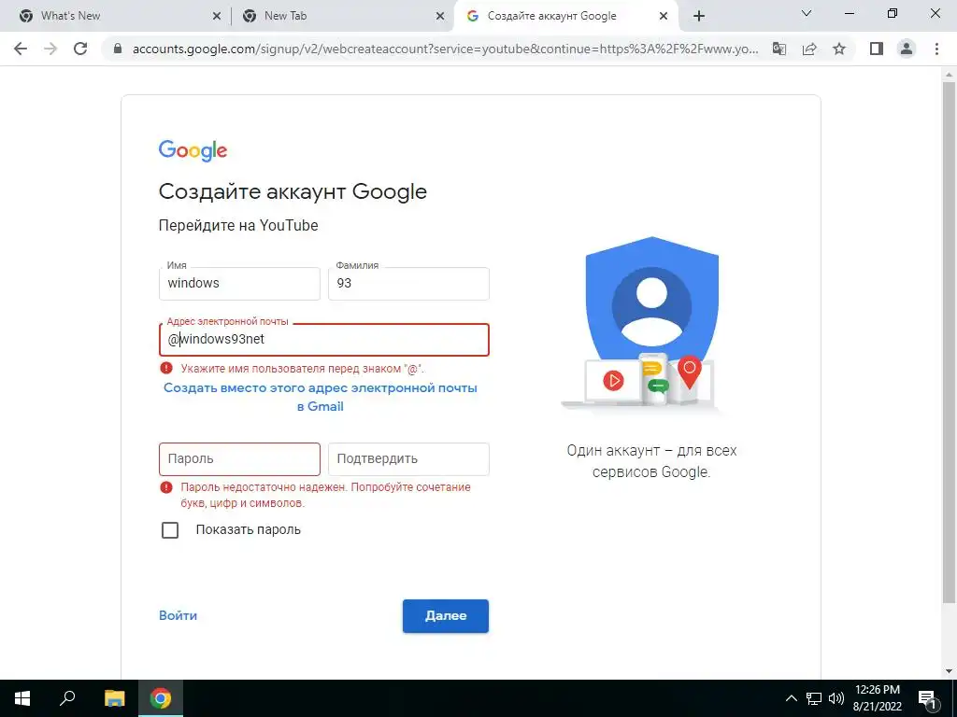Viewport: 957px width, 717px height.
Task: Reload the page with refresh icon
Action: click(80, 49)
